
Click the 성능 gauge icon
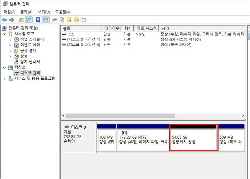pyautogui.click(x=16, y=56)
